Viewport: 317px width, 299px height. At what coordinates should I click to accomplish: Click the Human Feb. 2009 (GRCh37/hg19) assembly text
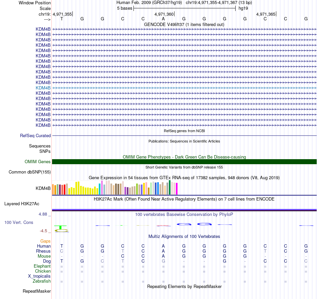point(149,3)
